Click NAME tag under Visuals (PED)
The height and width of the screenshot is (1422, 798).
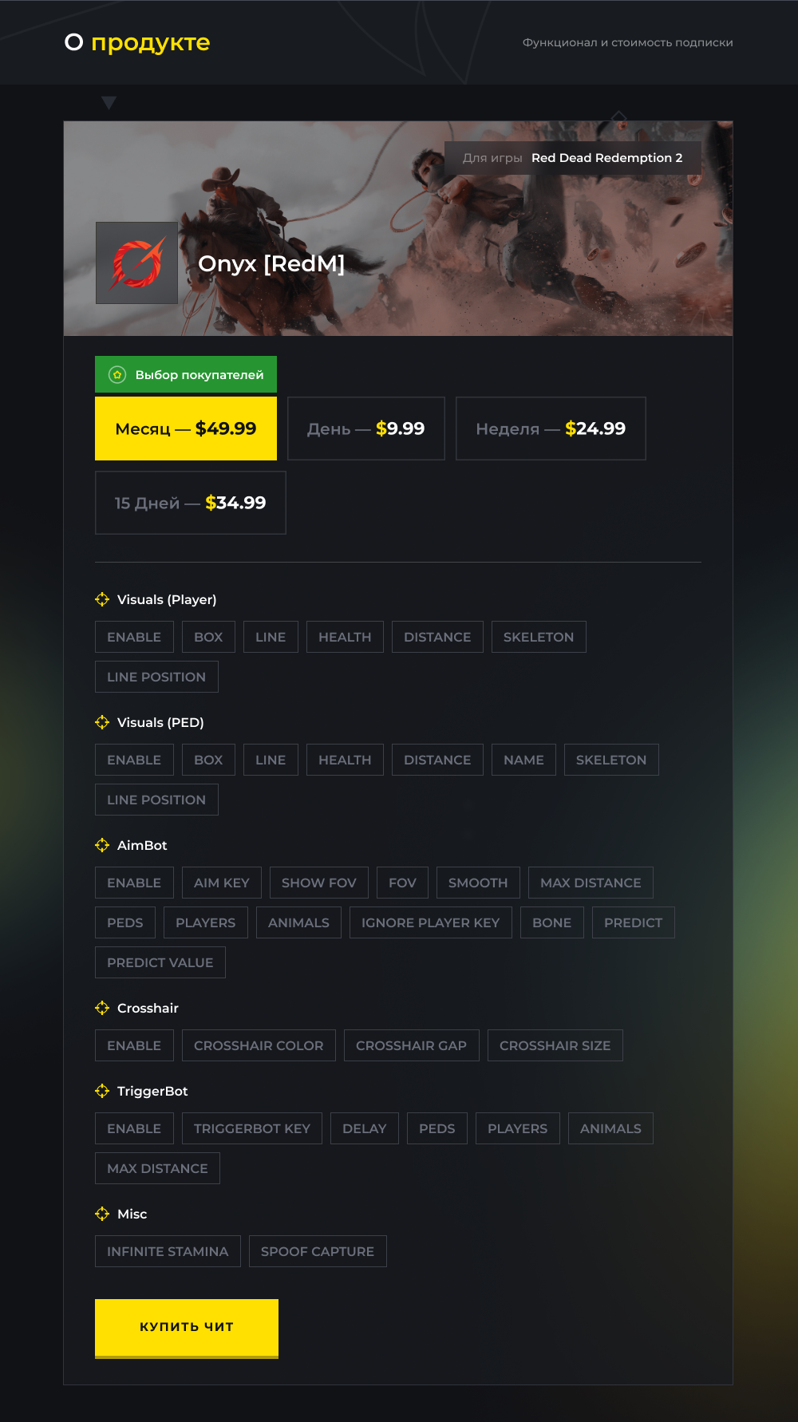pyautogui.click(x=523, y=760)
